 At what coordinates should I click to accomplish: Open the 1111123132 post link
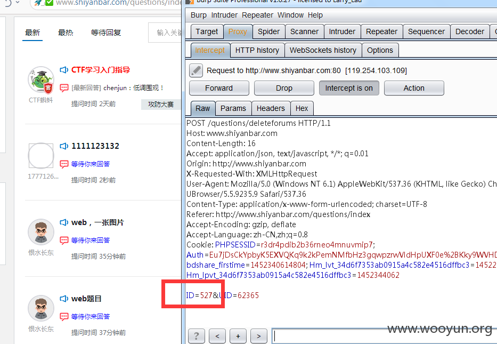point(95,146)
